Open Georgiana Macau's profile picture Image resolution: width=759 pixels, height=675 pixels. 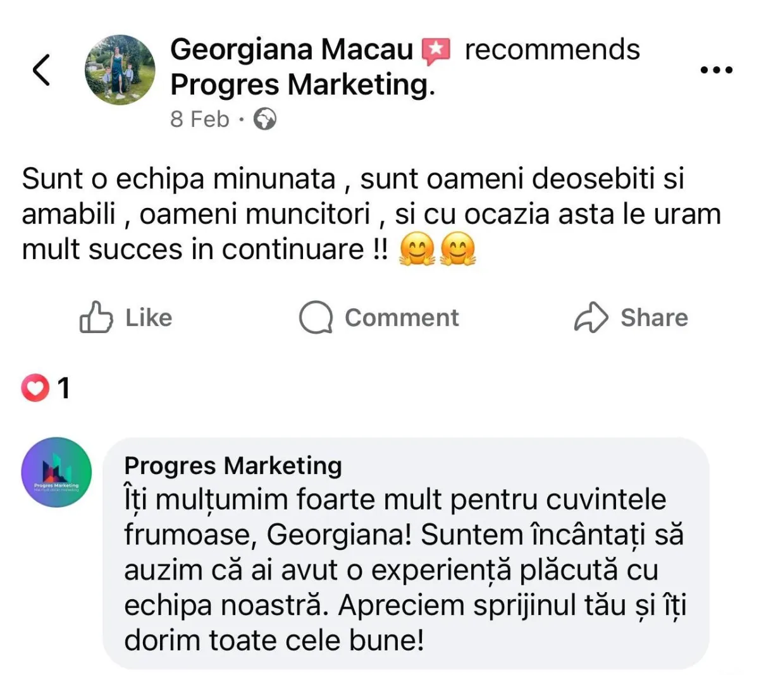[x=120, y=70]
